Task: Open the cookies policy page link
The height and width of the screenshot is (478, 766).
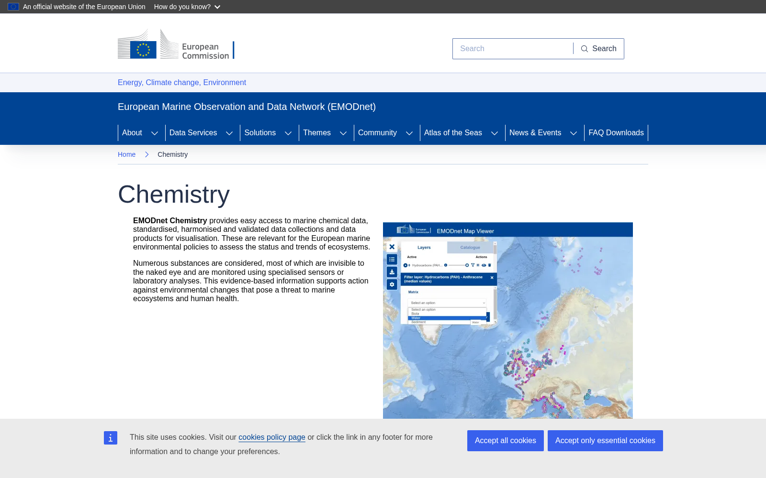Action: [272, 437]
